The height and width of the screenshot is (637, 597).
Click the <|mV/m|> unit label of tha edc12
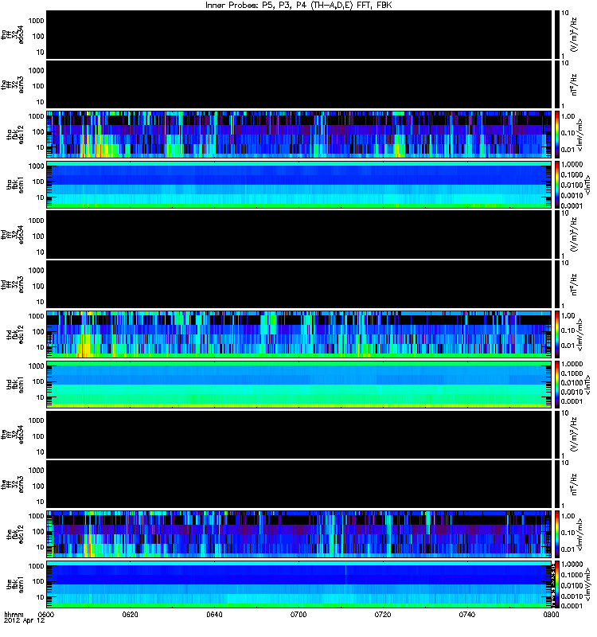(580, 135)
